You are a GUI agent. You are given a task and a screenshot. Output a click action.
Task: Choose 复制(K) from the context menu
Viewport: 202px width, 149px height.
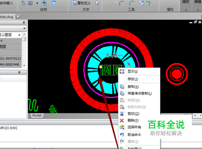tap(139, 86)
